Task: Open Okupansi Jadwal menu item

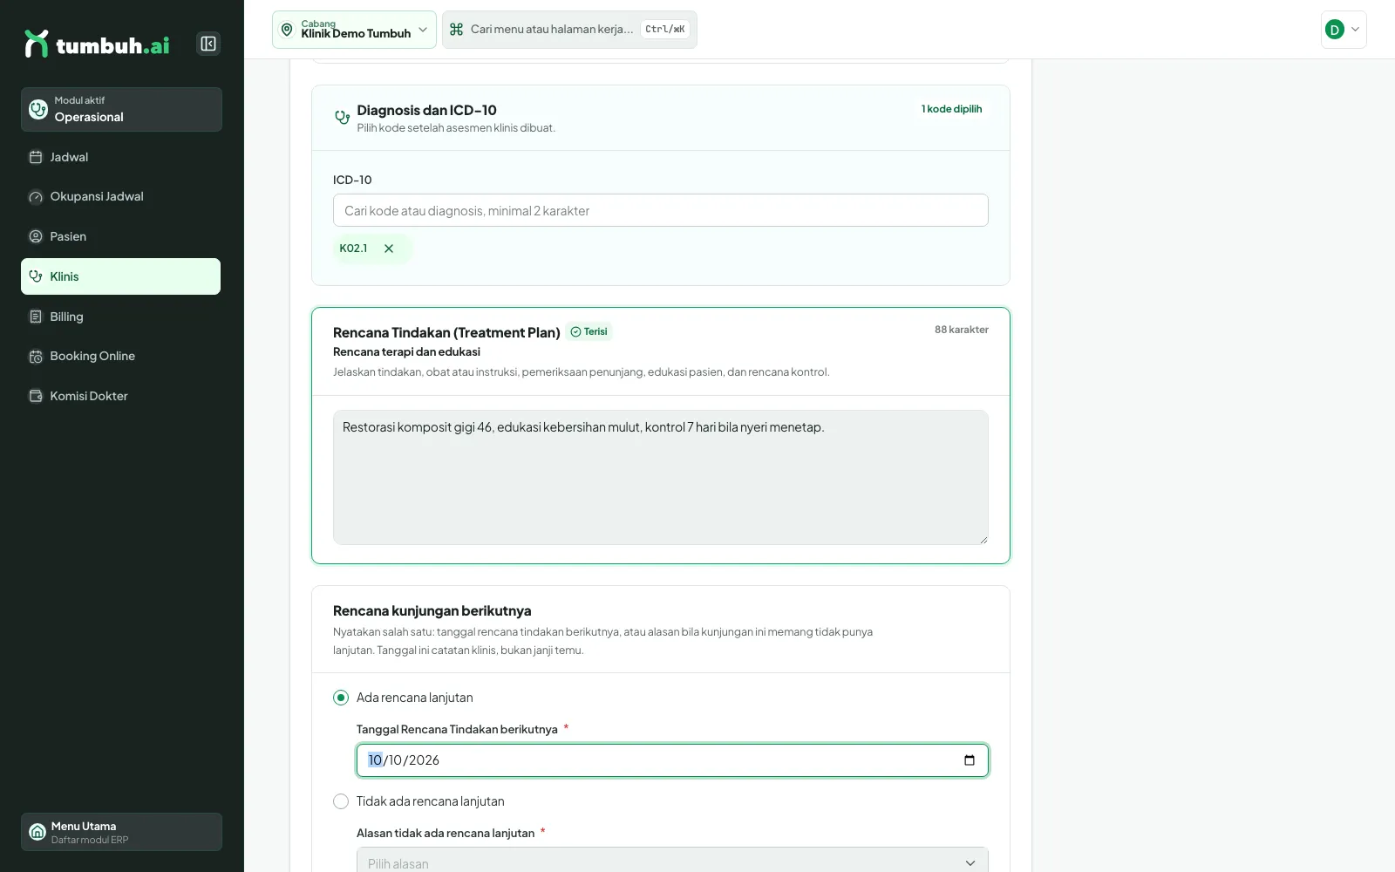Action: pyautogui.click(x=121, y=197)
